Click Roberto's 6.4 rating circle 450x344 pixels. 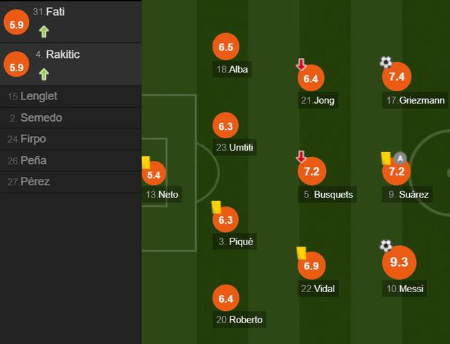pyautogui.click(x=226, y=299)
